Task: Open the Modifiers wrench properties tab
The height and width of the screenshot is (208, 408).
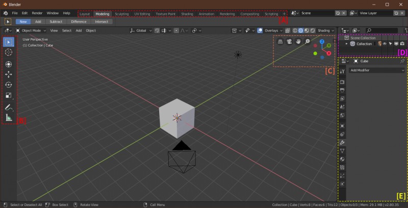Action: (x=342, y=142)
